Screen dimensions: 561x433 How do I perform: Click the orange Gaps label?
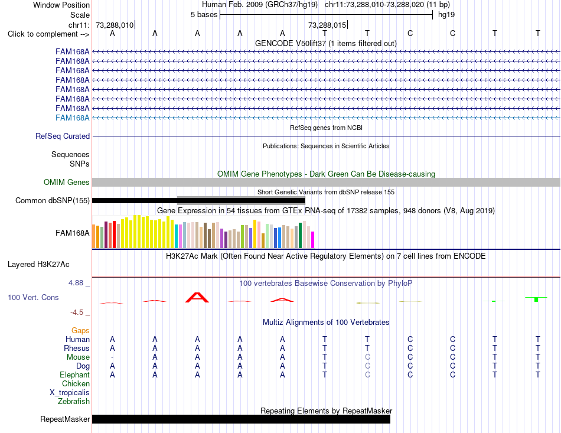80,330
